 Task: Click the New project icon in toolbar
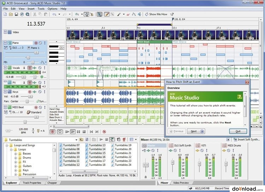[x=5, y=14]
